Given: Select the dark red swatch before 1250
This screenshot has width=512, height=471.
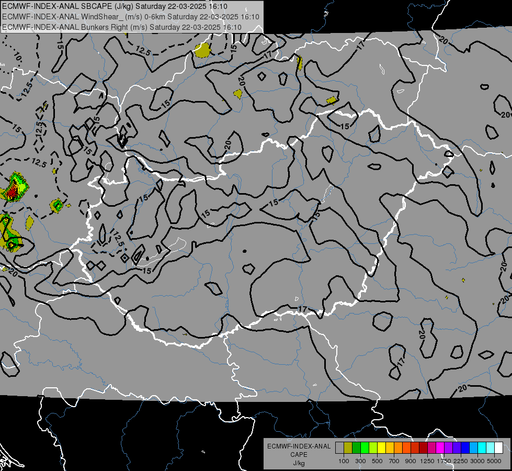Looking at the screenshot, I should pyautogui.click(x=424, y=447).
